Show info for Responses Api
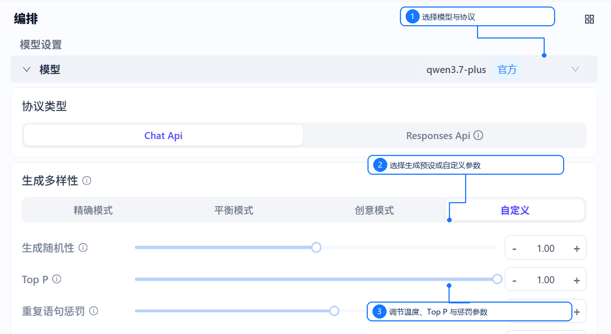 [478, 135]
